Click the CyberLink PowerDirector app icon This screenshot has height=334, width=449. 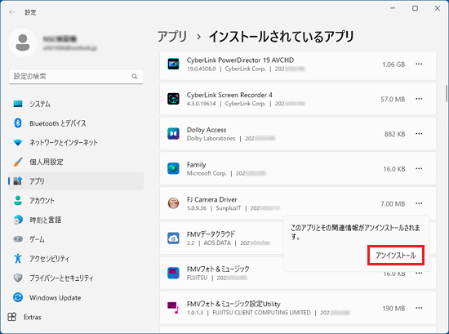(x=173, y=65)
